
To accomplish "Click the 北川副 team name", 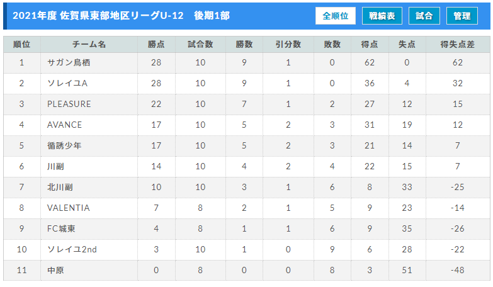I will tap(60, 187).
